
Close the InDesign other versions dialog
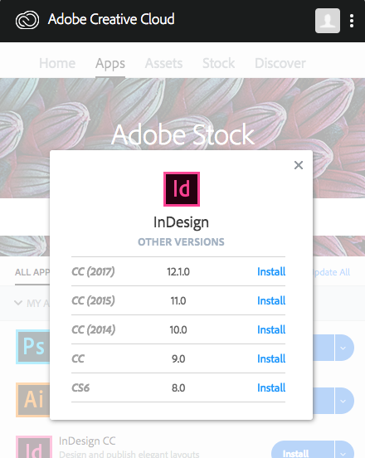click(x=299, y=165)
